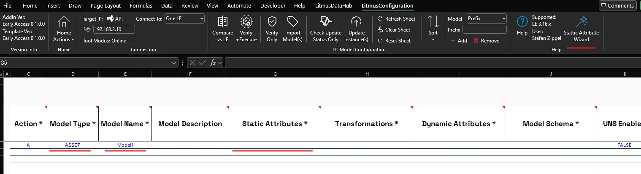Click the Insert Function fx icon

(x=213, y=63)
